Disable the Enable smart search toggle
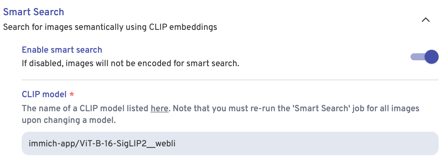The image size is (448, 168). [425, 57]
